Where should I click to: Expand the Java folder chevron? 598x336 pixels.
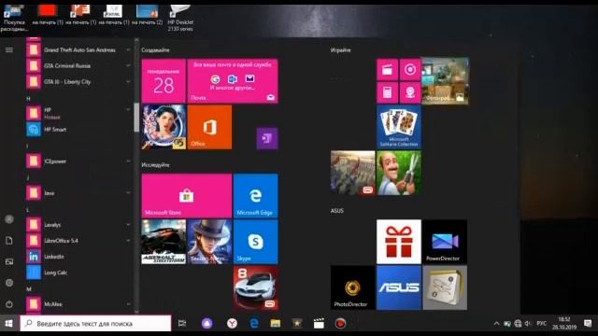coord(128,193)
